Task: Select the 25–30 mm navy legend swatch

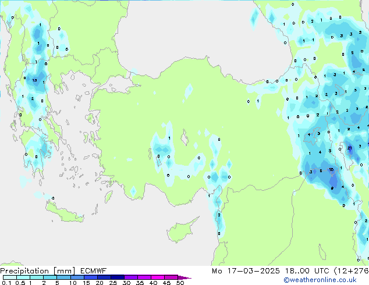Action: pyautogui.click(x=117, y=277)
